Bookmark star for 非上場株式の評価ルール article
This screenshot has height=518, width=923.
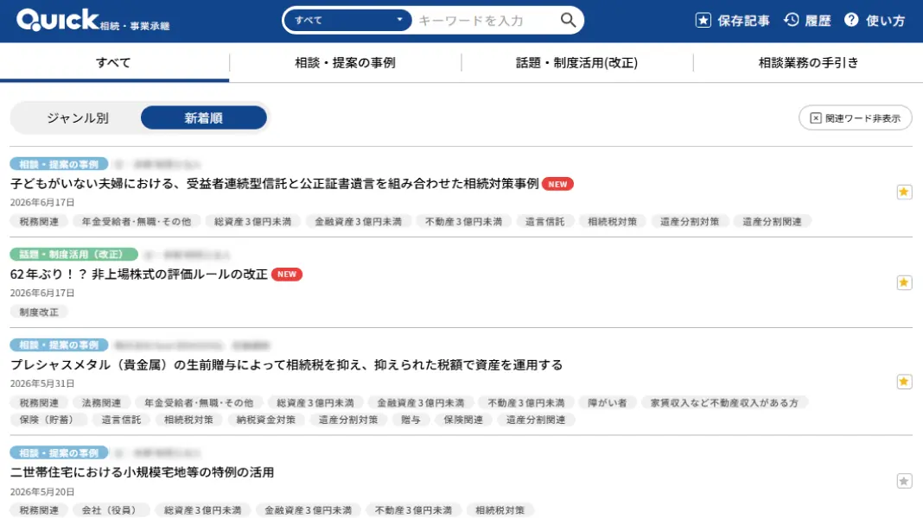coord(904,283)
